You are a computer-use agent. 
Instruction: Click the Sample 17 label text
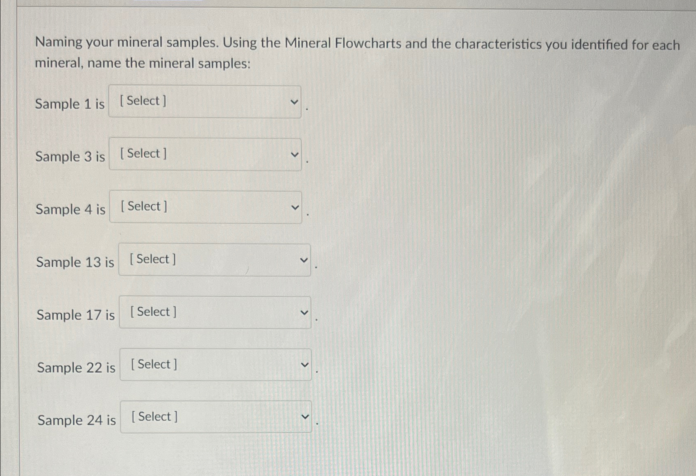(75, 316)
